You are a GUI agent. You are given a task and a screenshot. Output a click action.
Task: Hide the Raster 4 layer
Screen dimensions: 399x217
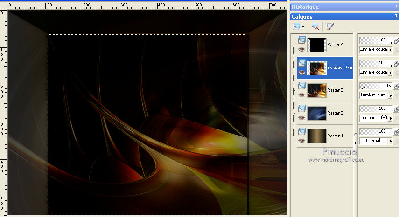click(x=301, y=49)
